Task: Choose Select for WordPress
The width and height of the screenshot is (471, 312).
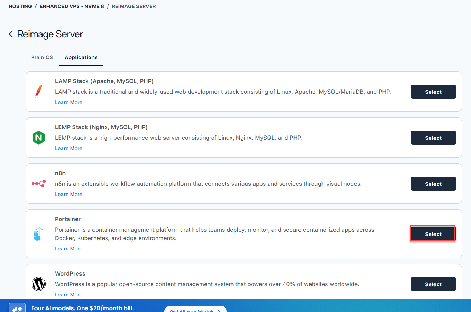Action: coord(433,284)
